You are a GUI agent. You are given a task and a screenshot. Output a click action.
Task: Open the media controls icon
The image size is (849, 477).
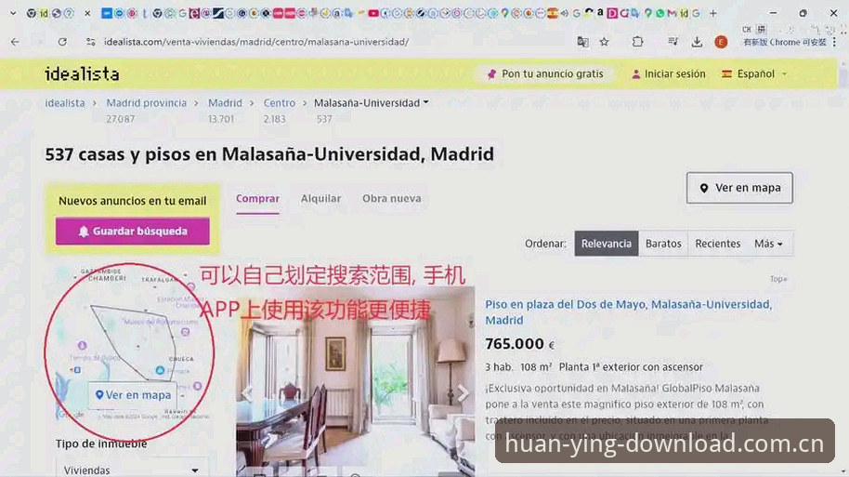pyautogui.click(x=673, y=42)
